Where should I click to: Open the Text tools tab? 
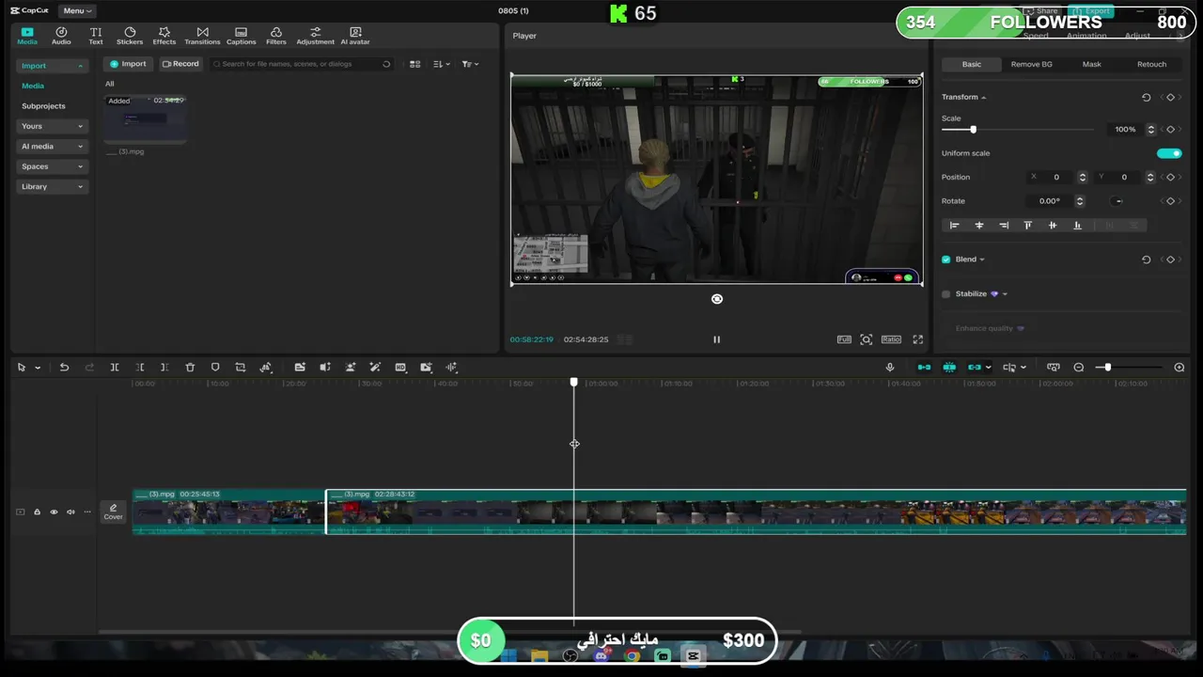click(96, 36)
